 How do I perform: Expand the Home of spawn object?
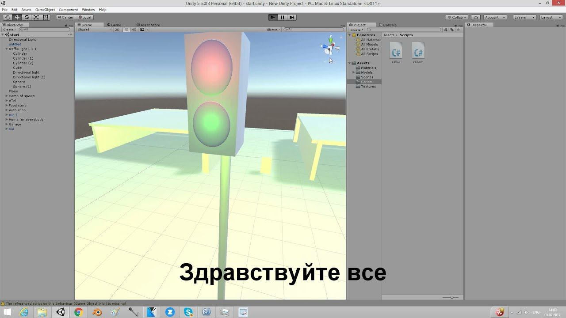[7, 96]
